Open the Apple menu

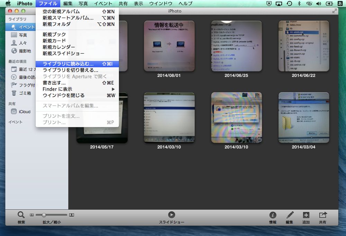(x=8, y=3)
